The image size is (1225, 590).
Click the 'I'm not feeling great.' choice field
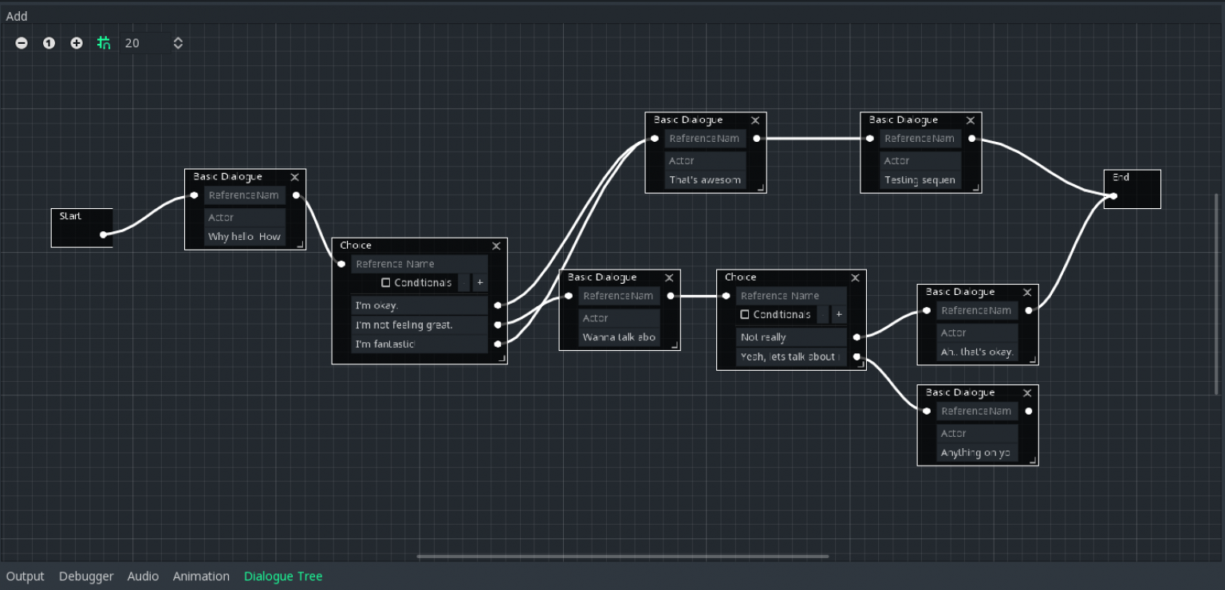pyautogui.click(x=419, y=325)
